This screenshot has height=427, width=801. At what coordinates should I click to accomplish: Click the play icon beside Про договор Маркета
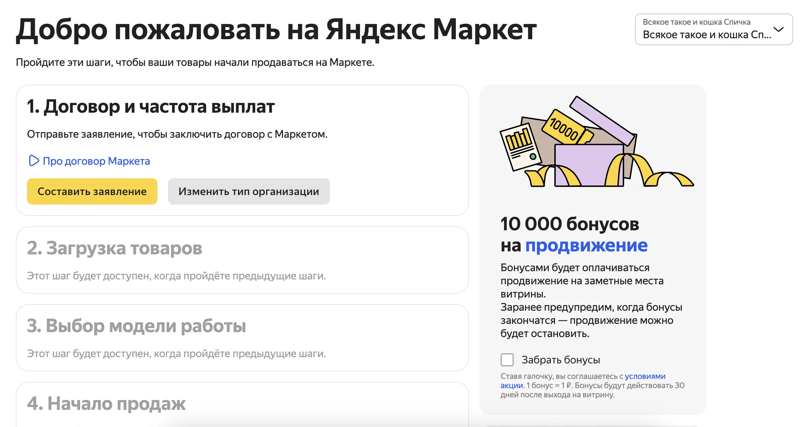[x=34, y=161]
